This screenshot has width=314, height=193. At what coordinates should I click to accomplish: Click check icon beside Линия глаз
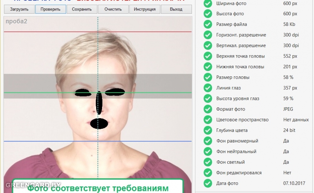[x=208, y=88]
